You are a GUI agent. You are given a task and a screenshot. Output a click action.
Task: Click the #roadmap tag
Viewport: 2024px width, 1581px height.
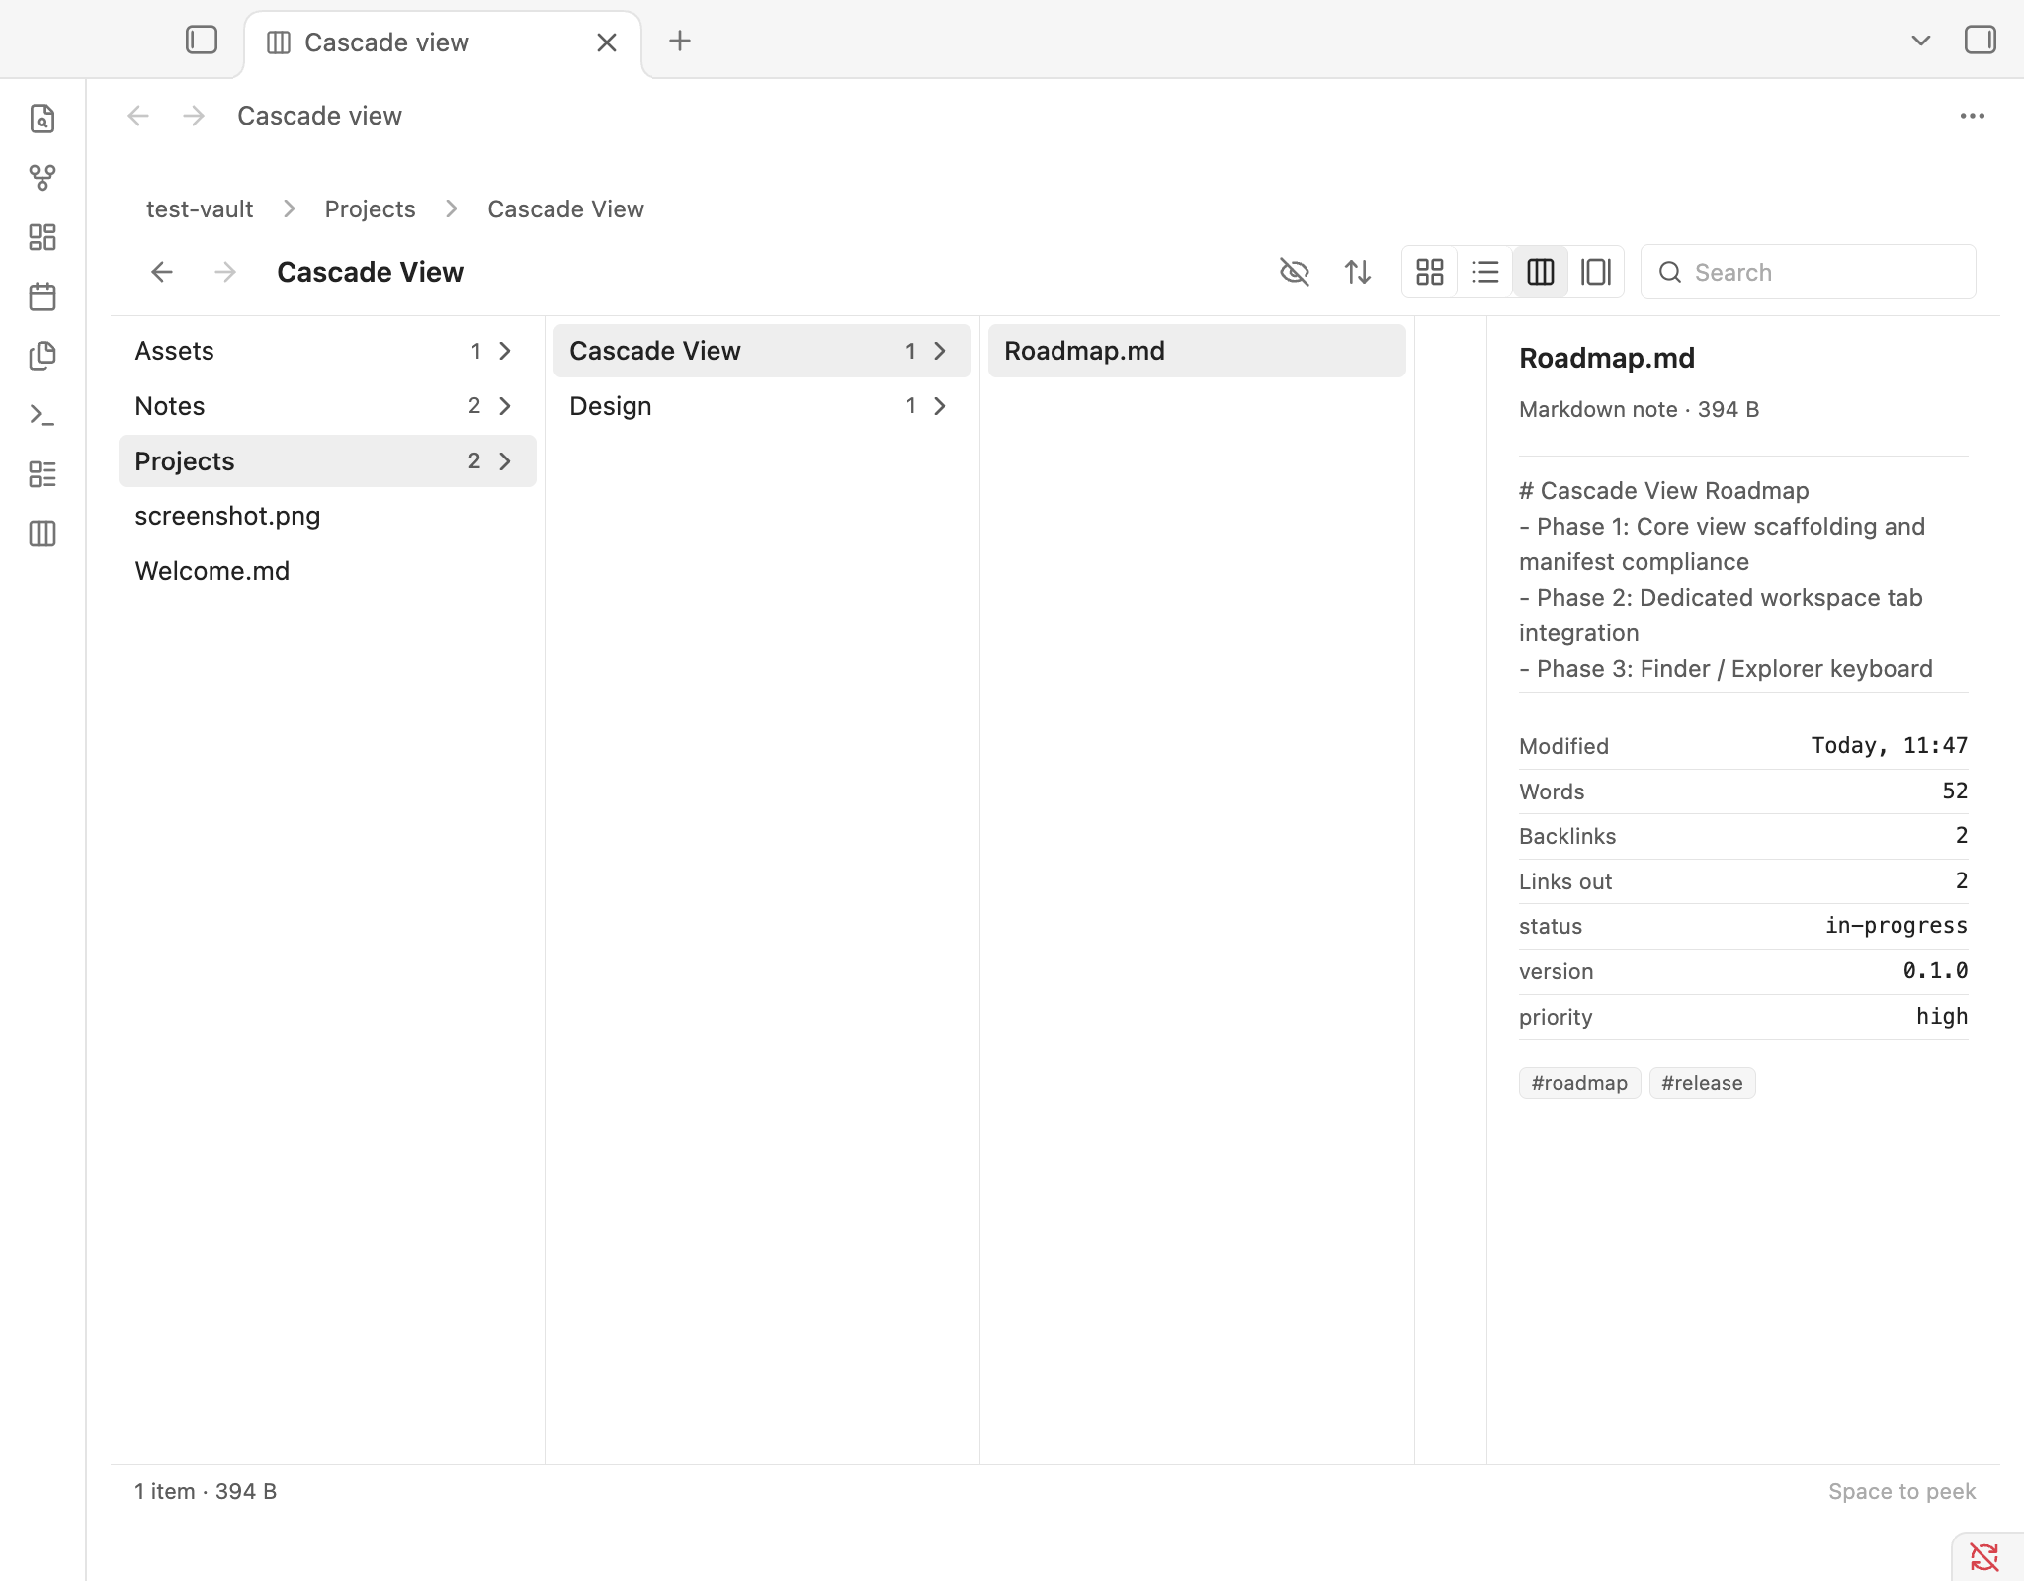[1579, 1083]
